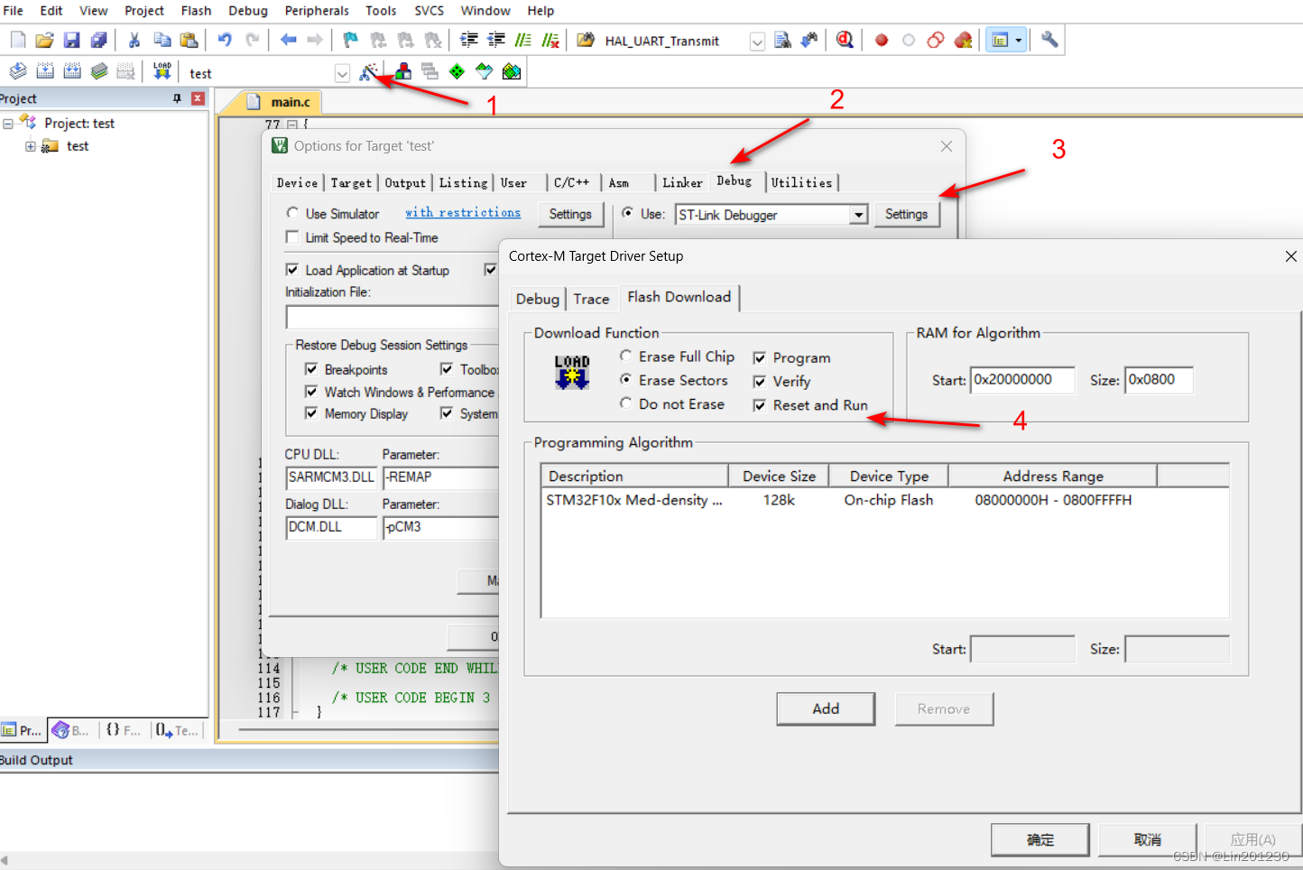Download to flash with LOAD icon
Image resolution: width=1303 pixels, height=870 pixels.
click(x=162, y=71)
